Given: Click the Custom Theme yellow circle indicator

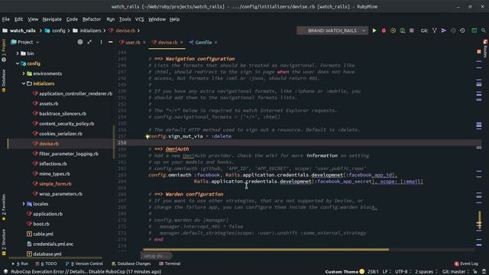Looking at the screenshot, I should tap(361, 272).
